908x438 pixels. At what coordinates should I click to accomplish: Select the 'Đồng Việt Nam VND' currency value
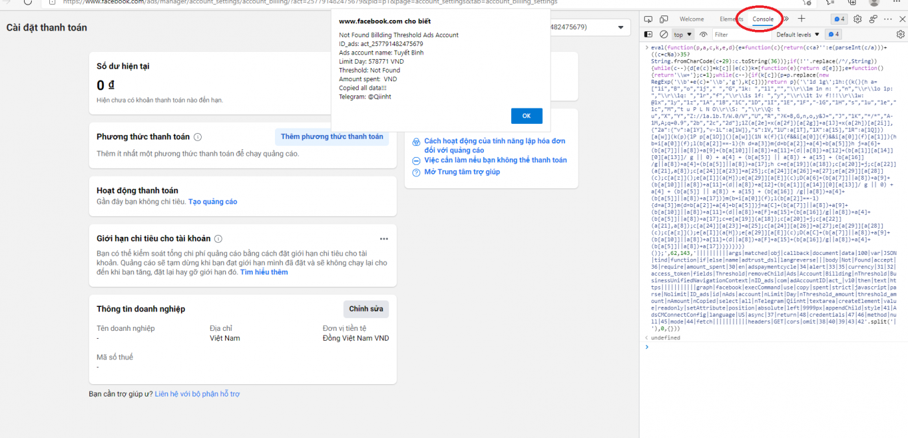[x=356, y=339]
